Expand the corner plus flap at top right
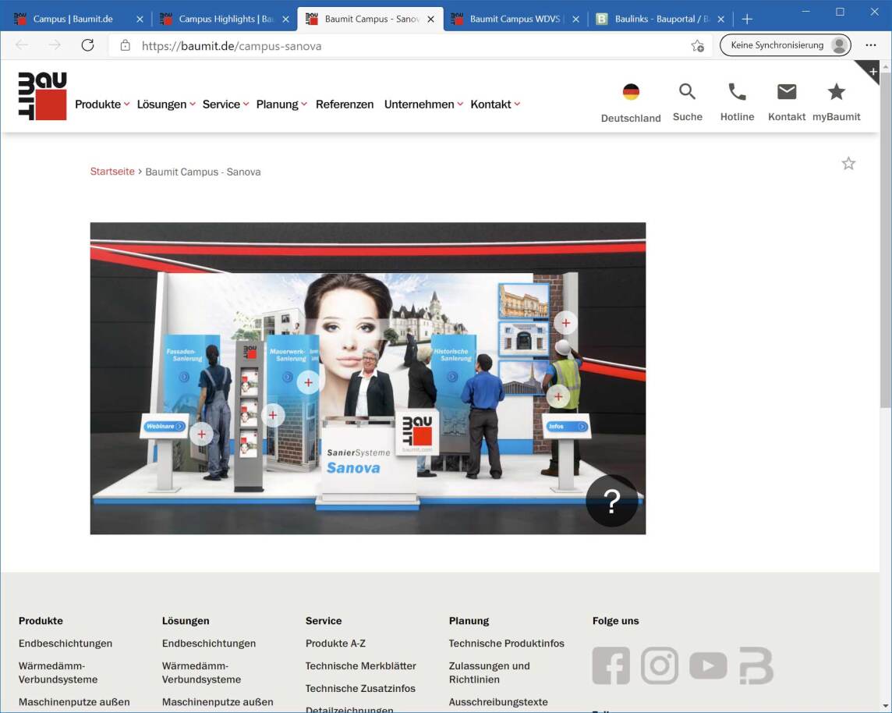This screenshot has height=713, width=892. 871,70
